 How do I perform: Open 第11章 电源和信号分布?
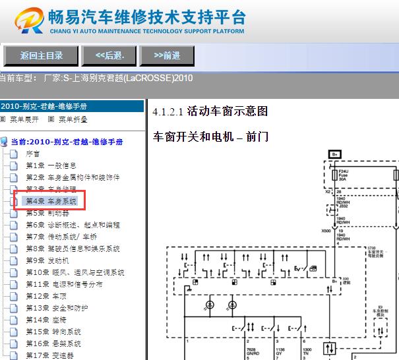[x=64, y=284]
